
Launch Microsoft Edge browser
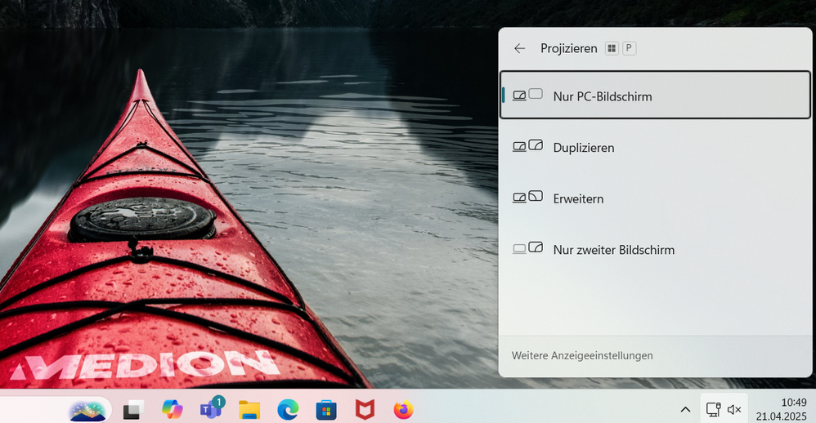288,409
